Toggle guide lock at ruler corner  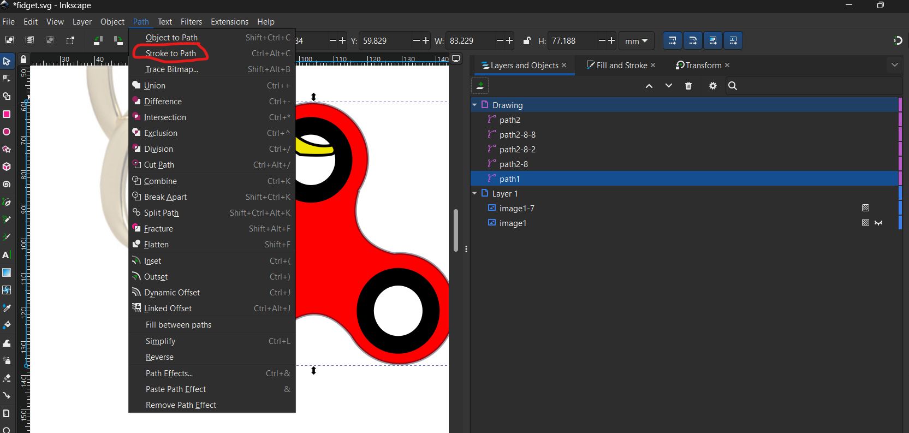(23, 59)
